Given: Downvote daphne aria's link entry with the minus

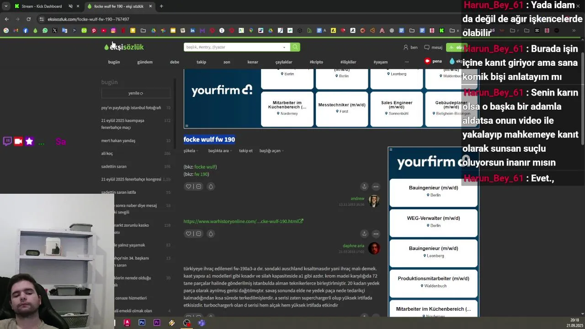Looking at the screenshot, I should (199, 233).
